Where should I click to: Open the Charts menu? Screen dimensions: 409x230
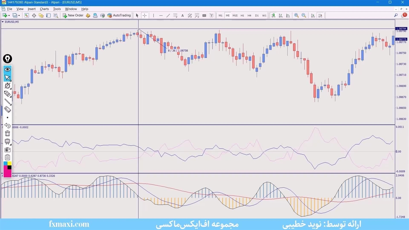click(x=44, y=9)
